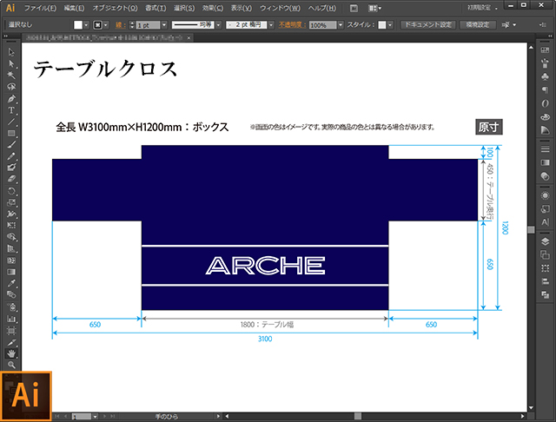Increase stroke weight with stepper arrows

click(132, 23)
